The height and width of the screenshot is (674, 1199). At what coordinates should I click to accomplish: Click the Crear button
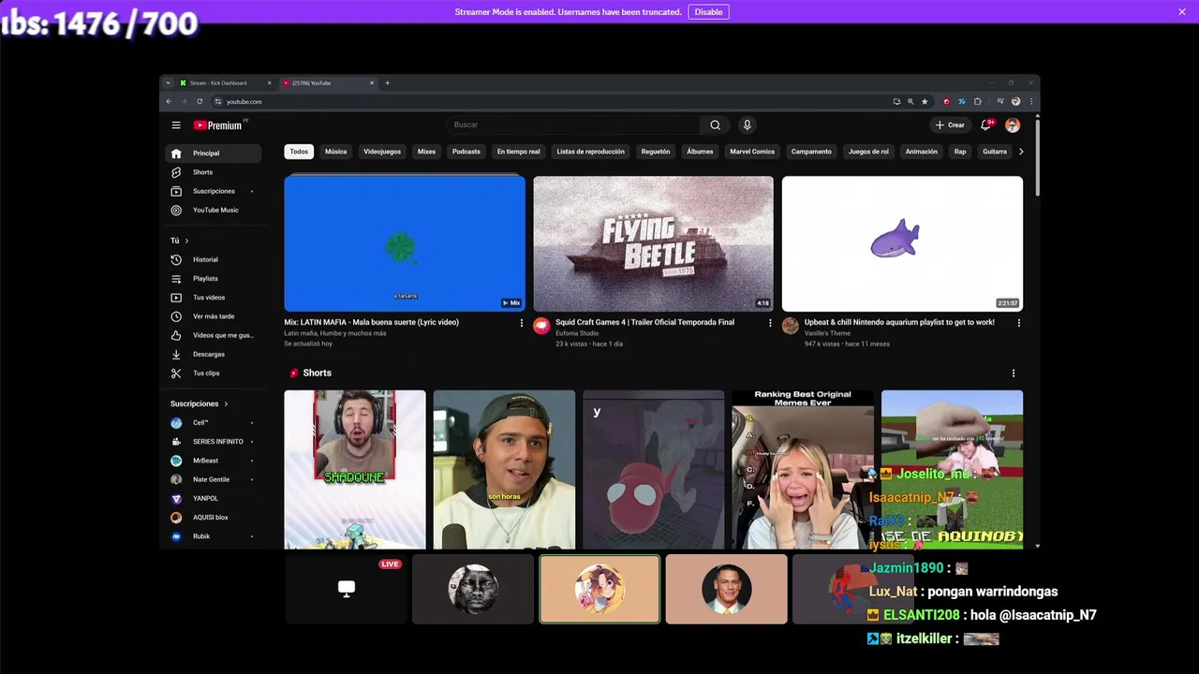950,125
